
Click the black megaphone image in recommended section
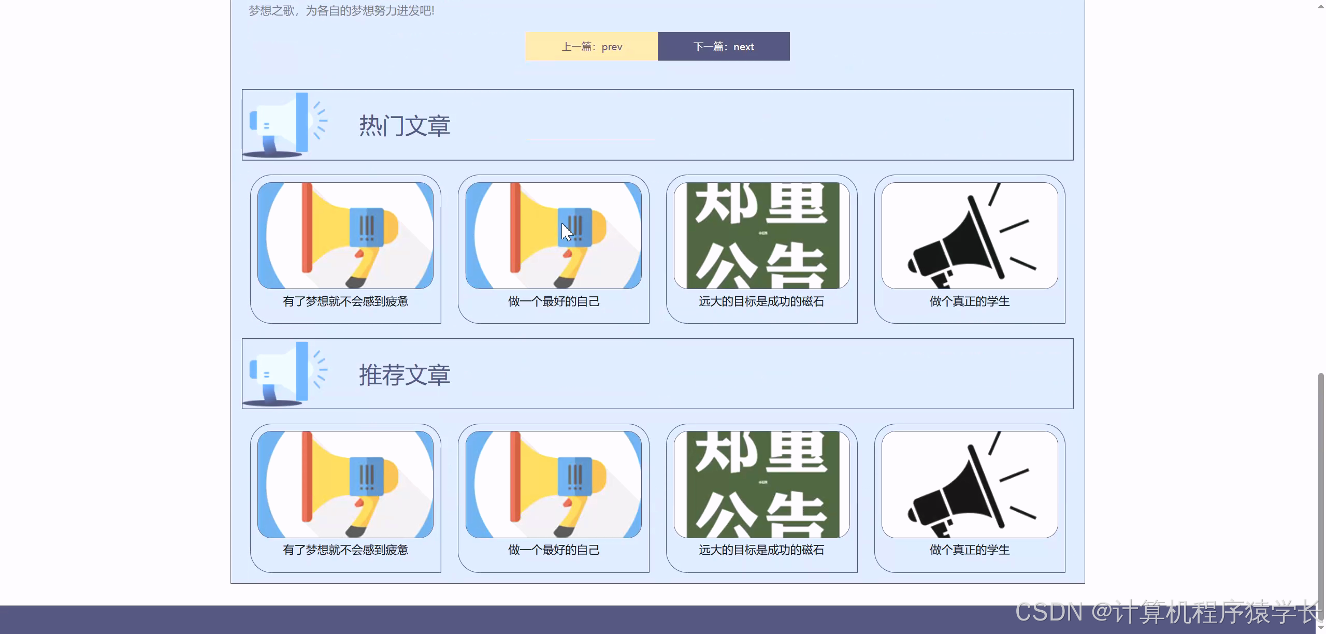tap(970, 483)
